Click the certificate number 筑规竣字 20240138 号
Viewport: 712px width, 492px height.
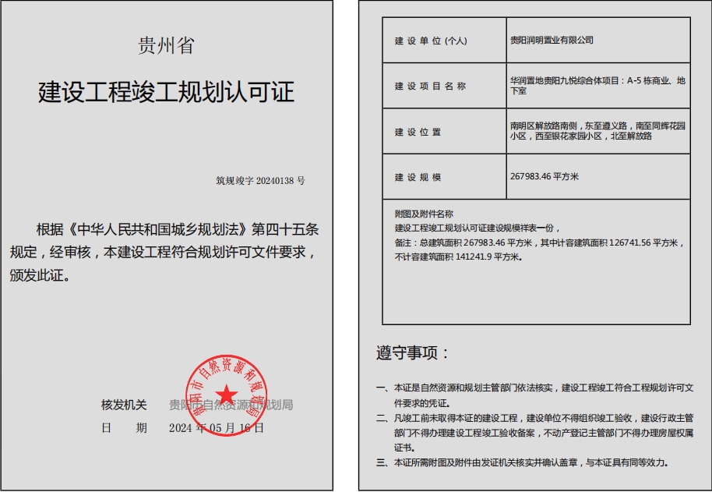260,181
